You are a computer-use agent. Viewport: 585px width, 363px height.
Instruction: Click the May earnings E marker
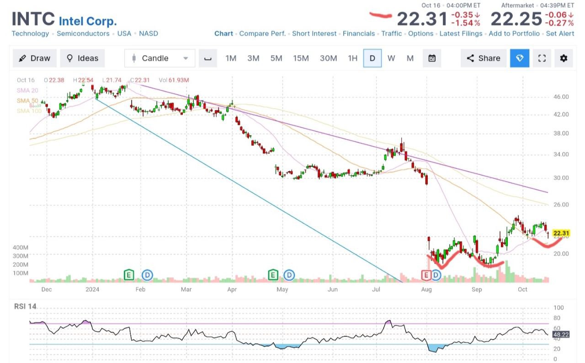point(273,275)
